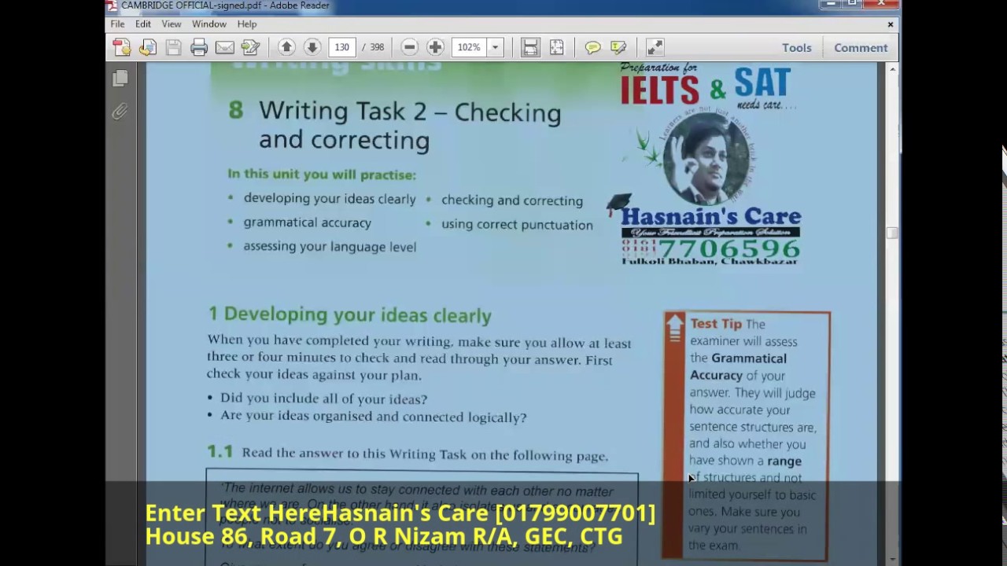
Task: Open the attachments paperclip panel
Action: tap(120, 112)
